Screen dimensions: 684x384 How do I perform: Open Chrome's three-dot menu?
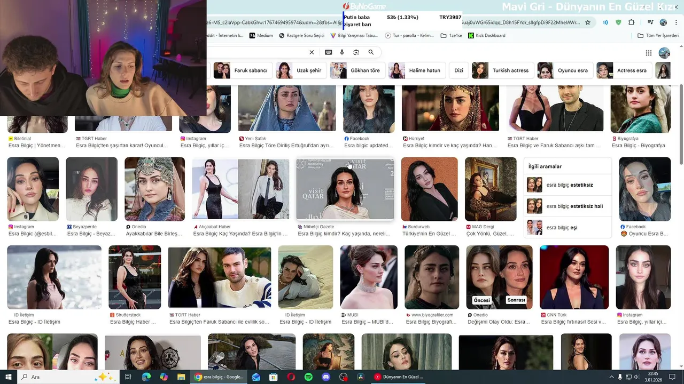point(675,22)
